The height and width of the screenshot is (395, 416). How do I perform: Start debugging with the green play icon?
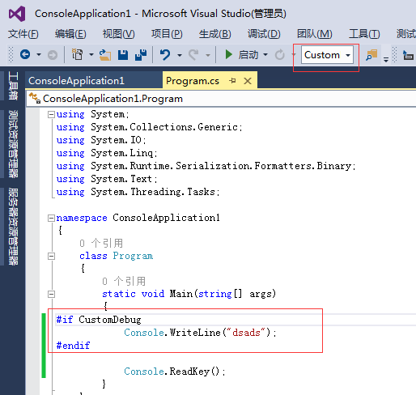(x=229, y=54)
